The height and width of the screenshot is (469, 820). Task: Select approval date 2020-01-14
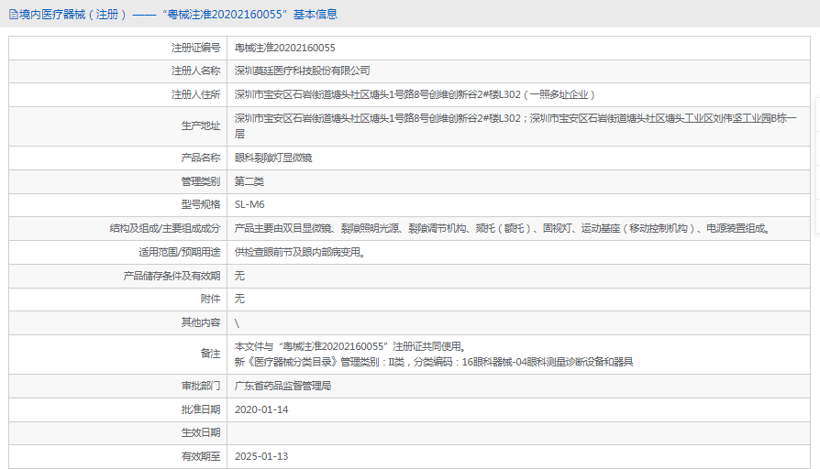(x=261, y=409)
